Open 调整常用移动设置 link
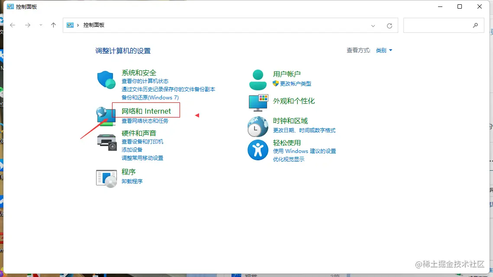Screen dimensions: 493x277 (x=142, y=158)
